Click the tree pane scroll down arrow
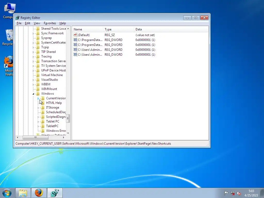The image size is (264, 198). pos(68,133)
